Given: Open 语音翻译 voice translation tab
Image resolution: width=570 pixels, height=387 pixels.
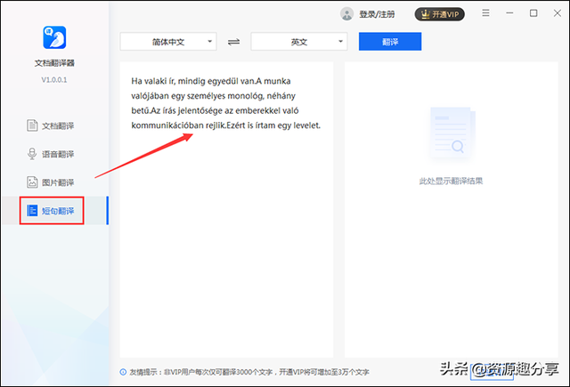Looking at the screenshot, I should tap(51, 154).
